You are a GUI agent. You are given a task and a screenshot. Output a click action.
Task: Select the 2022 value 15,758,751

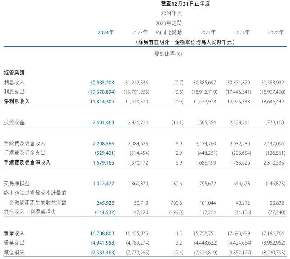[204, 233]
